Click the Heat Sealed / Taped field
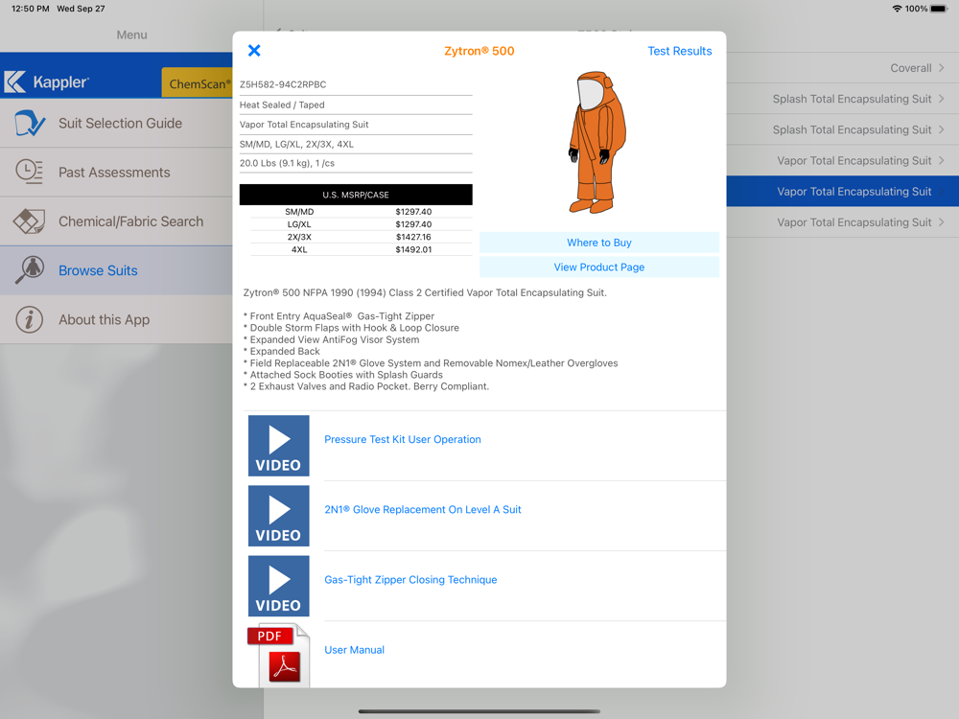The height and width of the screenshot is (719, 959). (x=282, y=104)
